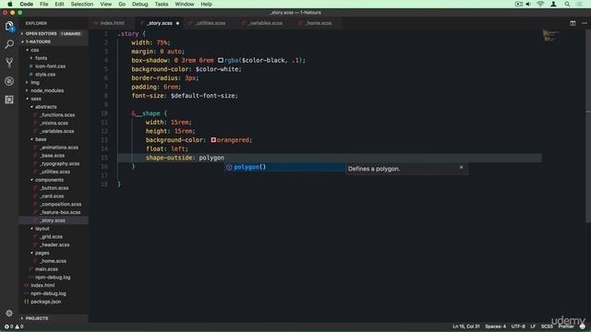The height and width of the screenshot is (332, 591).
Task: Open _grid.scss in the explorer
Action: [51, 237]
